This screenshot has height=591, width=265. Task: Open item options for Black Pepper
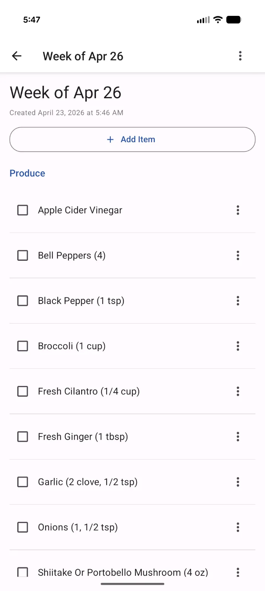tap(238, 300)
